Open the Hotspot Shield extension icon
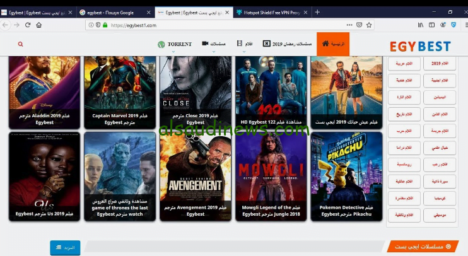 (x=453, y=25)
